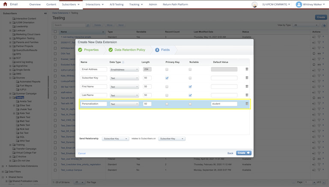Open the Content menu

[x=51, y=4]
